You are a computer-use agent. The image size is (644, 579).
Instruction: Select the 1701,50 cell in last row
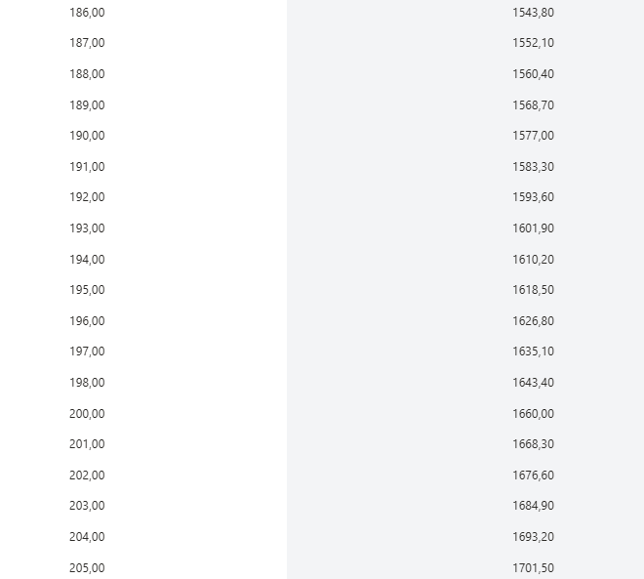point(533,568)
